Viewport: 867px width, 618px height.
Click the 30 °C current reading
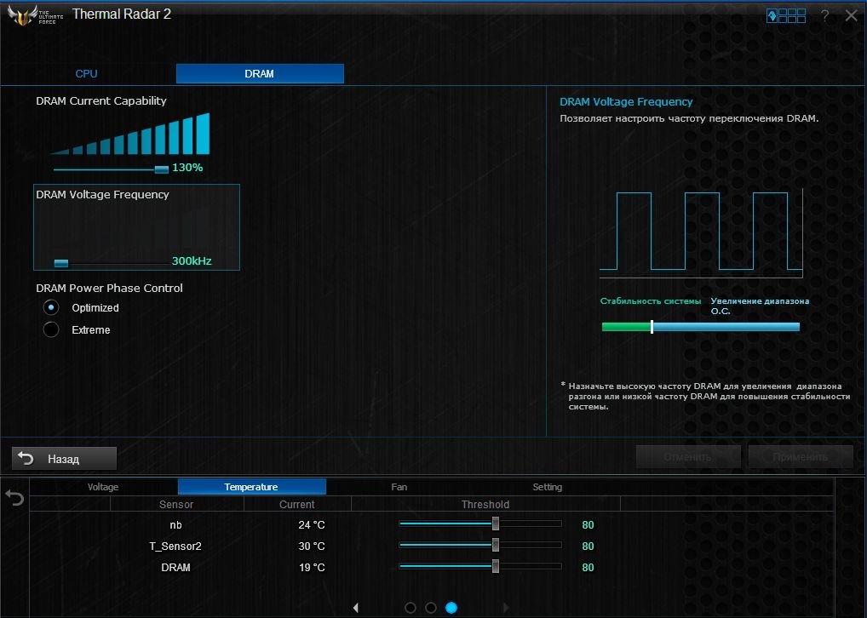point(312,546)
